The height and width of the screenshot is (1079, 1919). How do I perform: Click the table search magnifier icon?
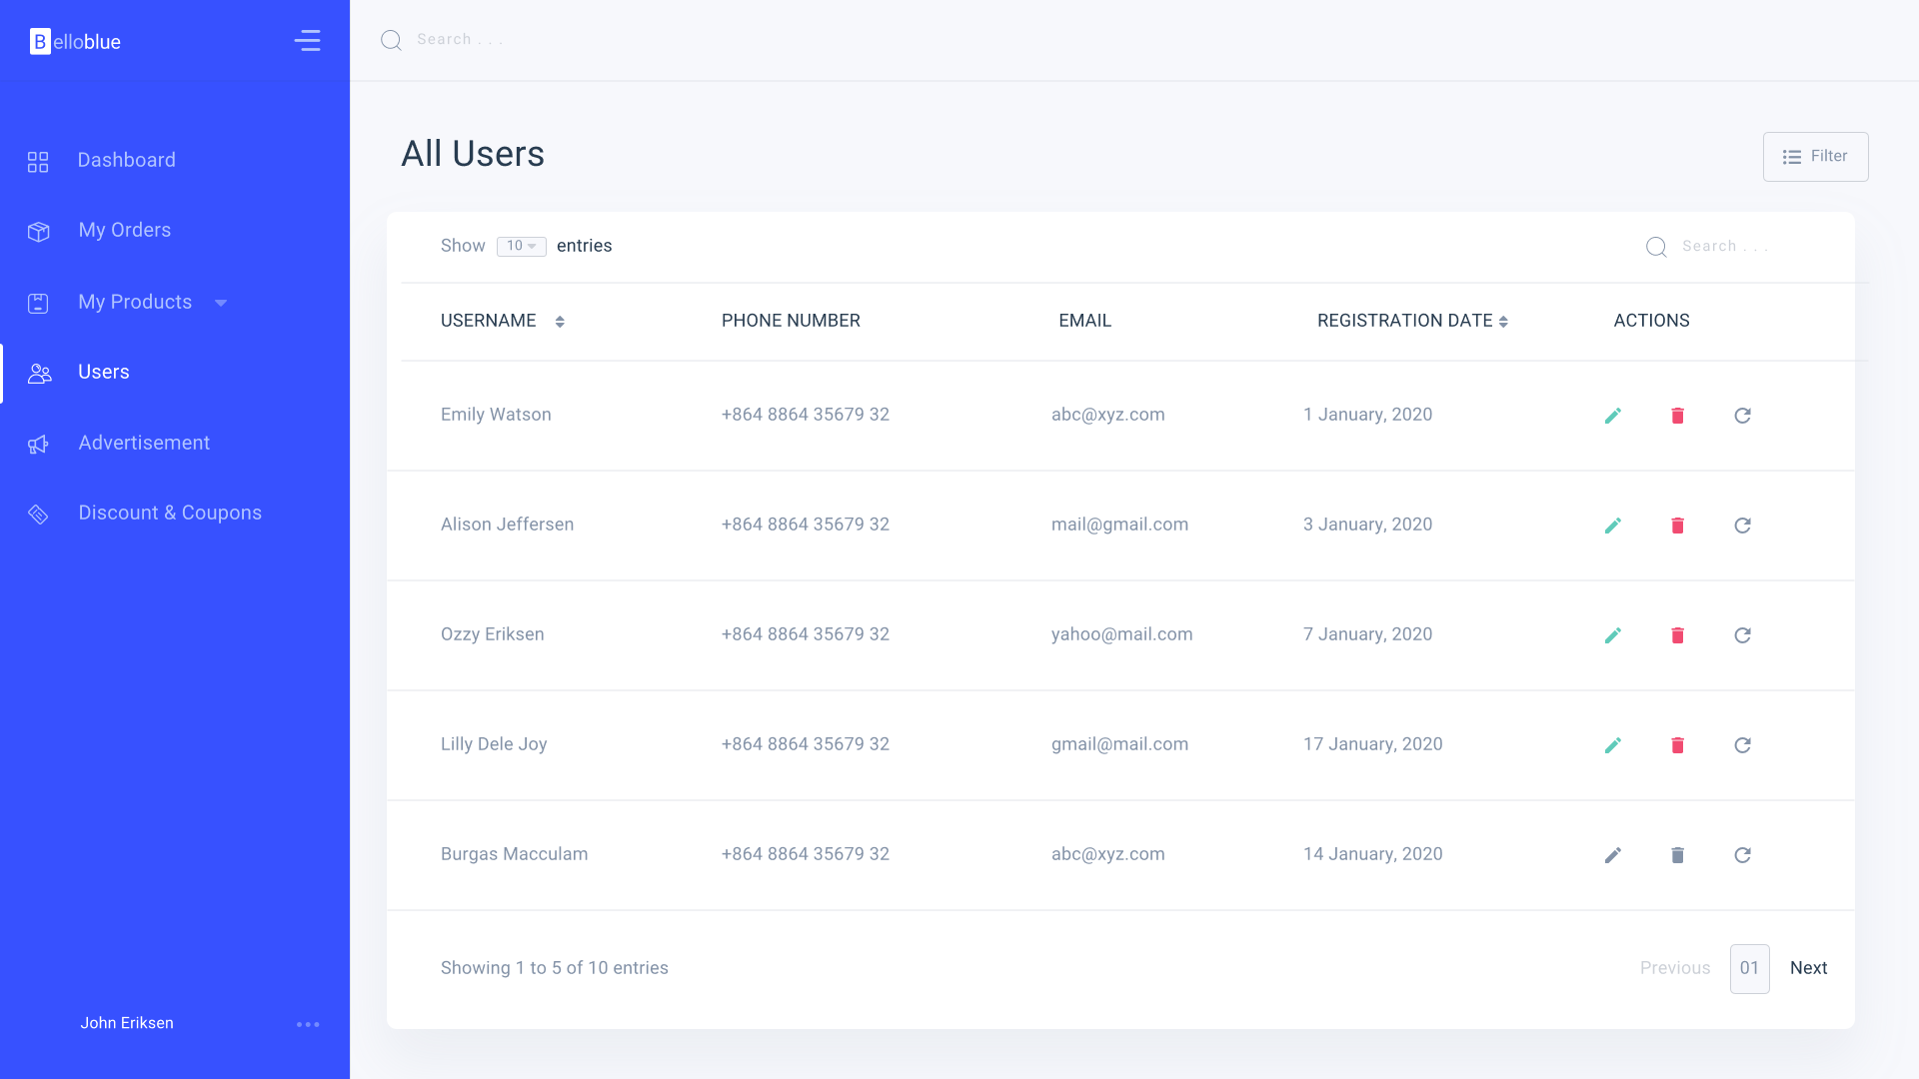tap(1656, 247)
